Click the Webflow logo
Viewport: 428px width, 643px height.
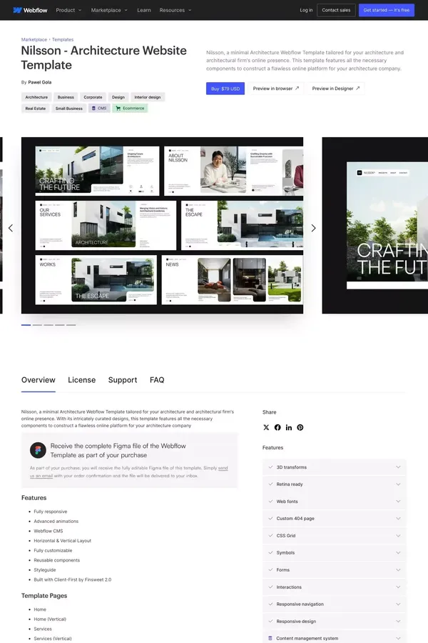(30, 10)
